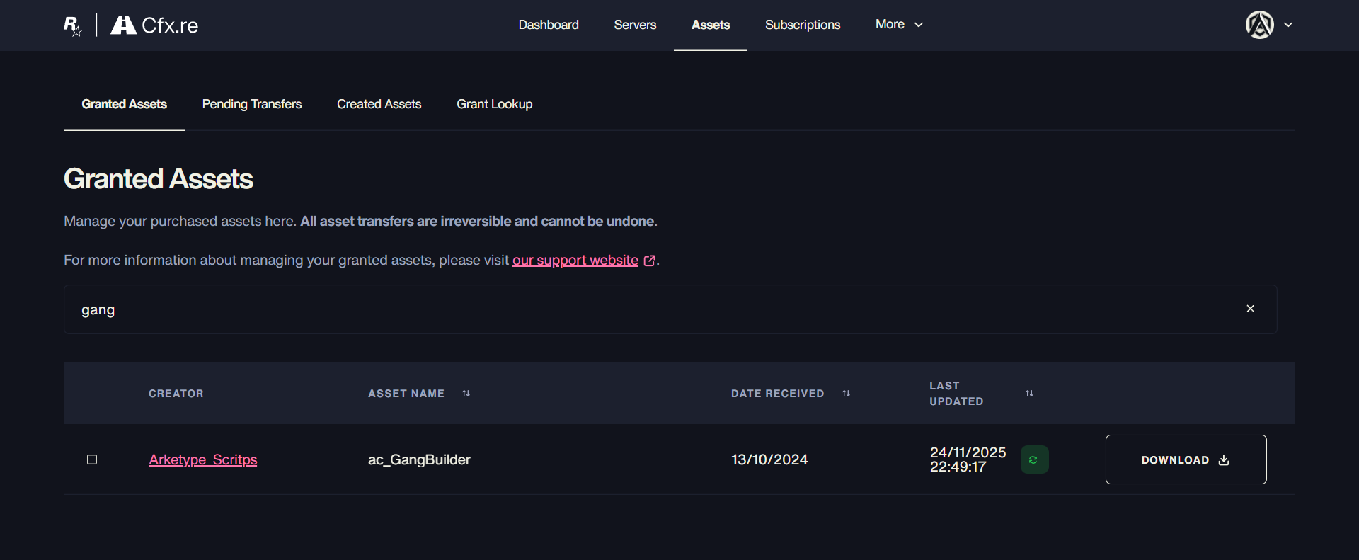Switch to the Created Assets tab
The width and height of the screenshot is (1359, 560).
tap(379, 104)
